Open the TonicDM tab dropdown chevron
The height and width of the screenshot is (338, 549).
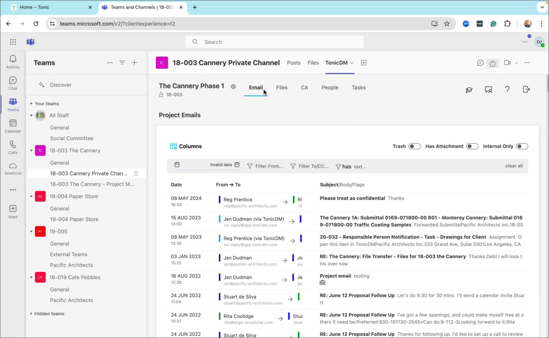(352, 63)
